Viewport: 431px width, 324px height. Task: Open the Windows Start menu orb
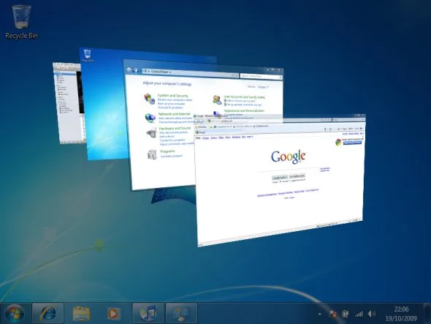pyautogui.click(x=14, y=313)
